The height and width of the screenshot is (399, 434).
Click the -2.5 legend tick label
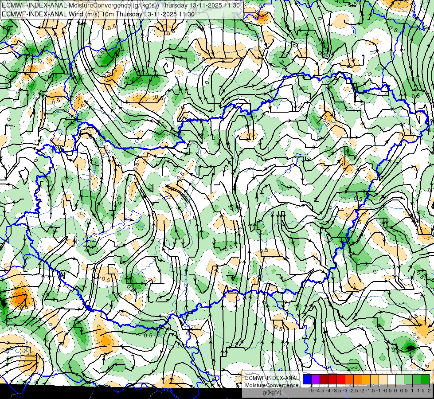pyautogui.click(x=354, y=391)
